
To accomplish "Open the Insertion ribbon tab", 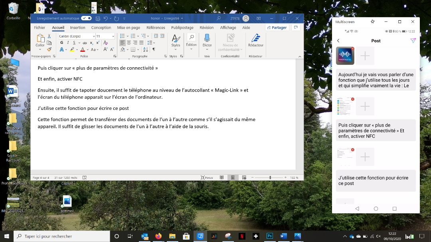I will [77, 27].
